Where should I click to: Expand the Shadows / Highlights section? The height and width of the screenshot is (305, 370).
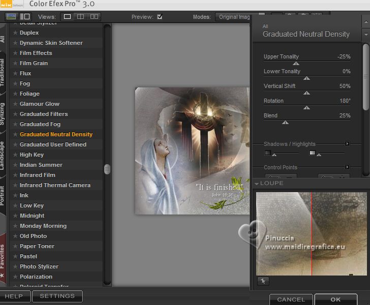pos(347,144)
